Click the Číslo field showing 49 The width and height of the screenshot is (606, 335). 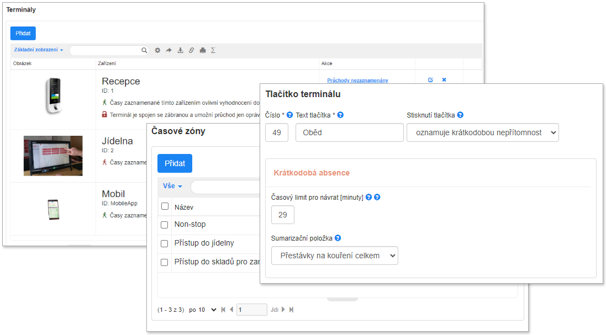click(277, 132)
